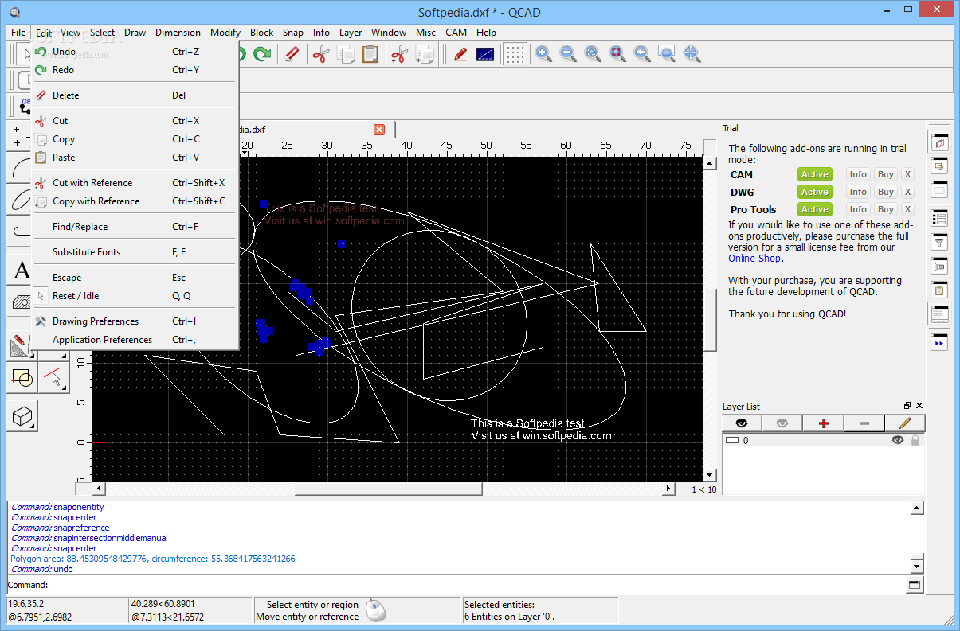
Task: Choose Find/Replace menu entry
Action: click(135, 227)
